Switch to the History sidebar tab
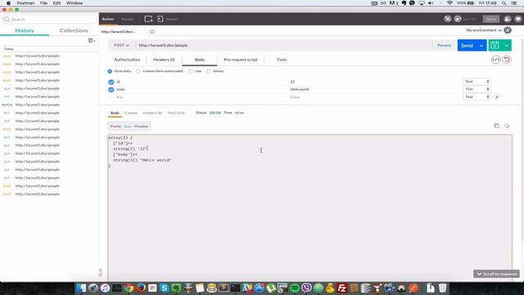 [25, 30]
